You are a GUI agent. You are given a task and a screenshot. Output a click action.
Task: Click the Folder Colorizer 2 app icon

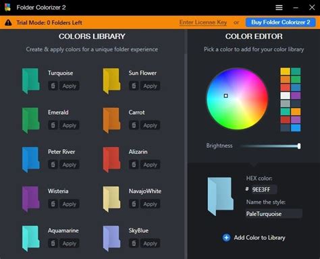(x=7, y=7)
